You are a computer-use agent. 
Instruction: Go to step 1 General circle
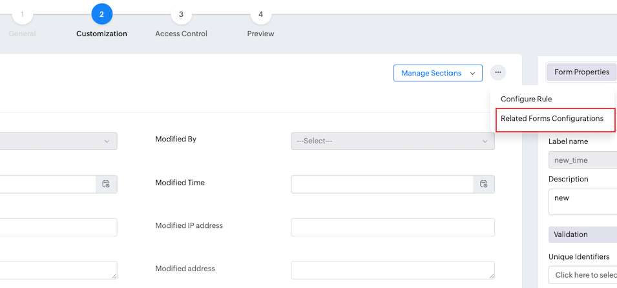click(23, 14)
